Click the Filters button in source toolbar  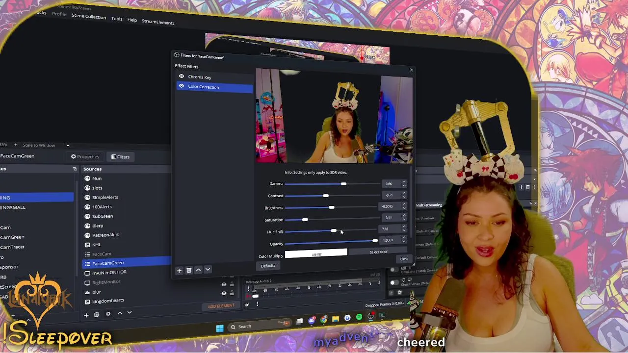[120, 157]
